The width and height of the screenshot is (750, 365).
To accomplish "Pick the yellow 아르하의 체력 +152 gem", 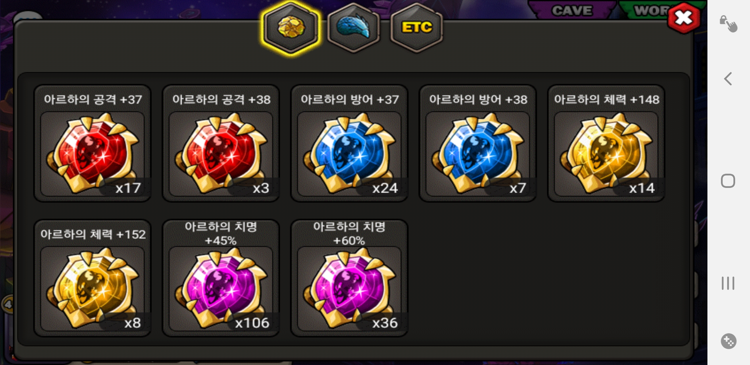I will [92, 278].
